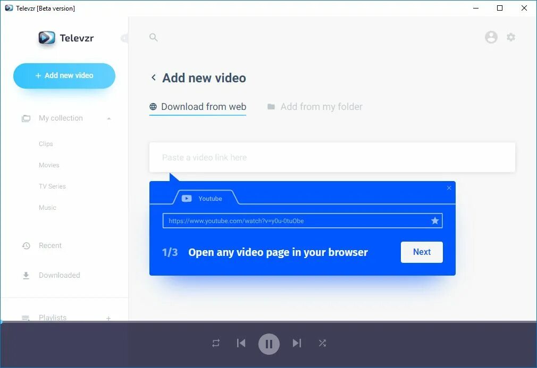
Task: Collapse the My collection section
Action: pos(110,118)
